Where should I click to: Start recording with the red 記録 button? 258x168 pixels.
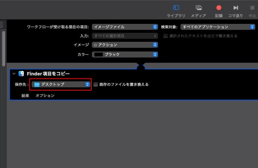[219, 7]
